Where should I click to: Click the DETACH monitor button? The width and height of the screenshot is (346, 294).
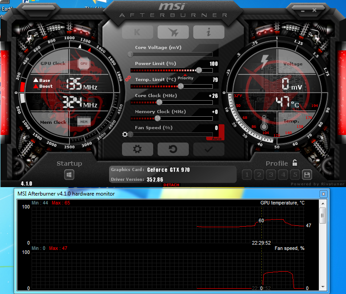click(x=171, y=185)
